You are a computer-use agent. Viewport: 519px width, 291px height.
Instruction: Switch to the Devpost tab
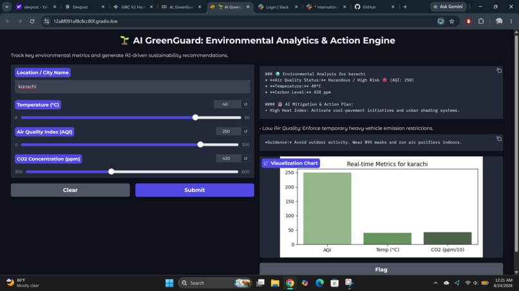tap(84, 6)
